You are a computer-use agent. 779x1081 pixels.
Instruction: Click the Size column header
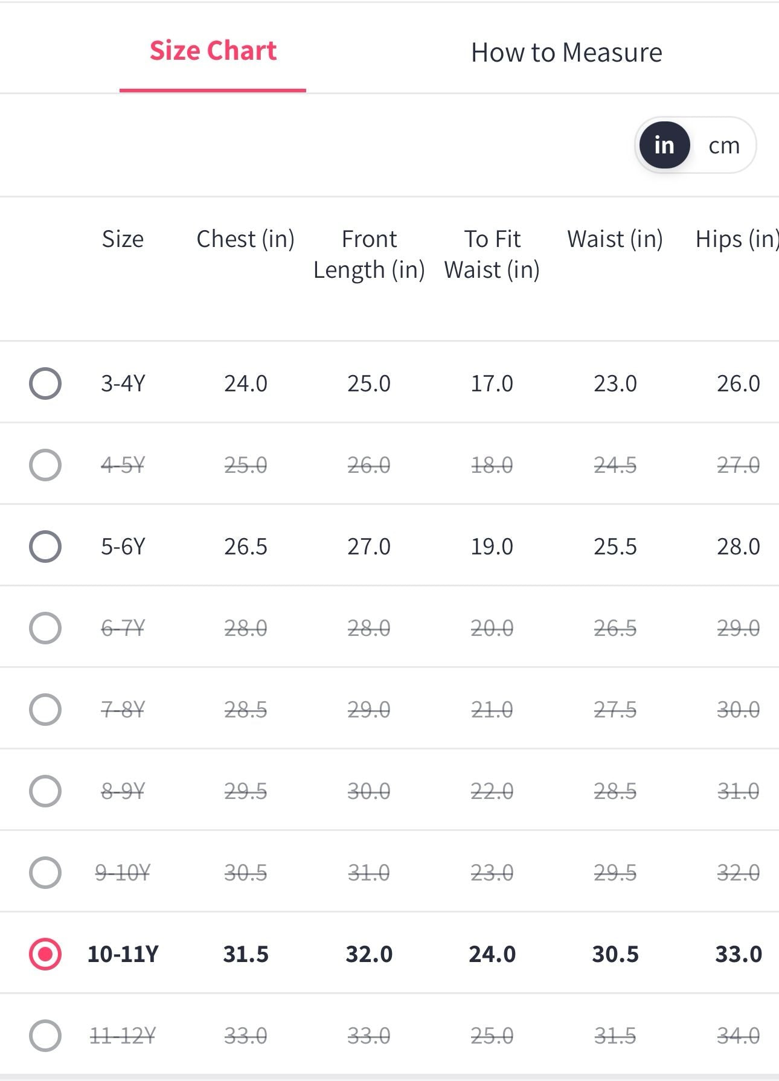[123, 239]
